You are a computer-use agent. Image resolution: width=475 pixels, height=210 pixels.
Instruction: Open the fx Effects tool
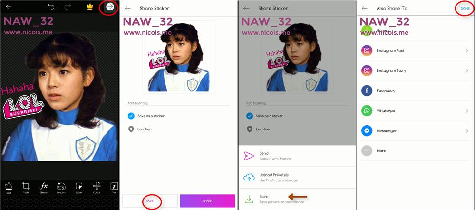[44, 188]
